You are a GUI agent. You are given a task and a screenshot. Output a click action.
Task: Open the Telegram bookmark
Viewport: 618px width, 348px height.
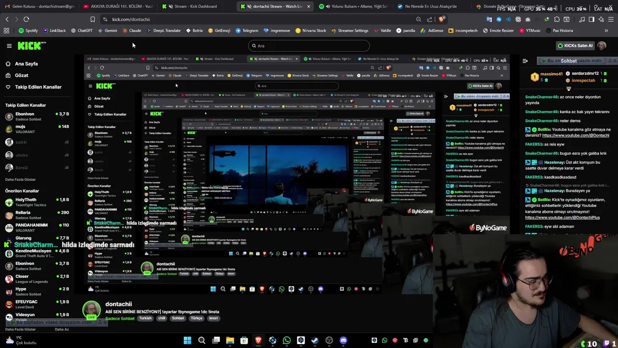click(247, 30)
